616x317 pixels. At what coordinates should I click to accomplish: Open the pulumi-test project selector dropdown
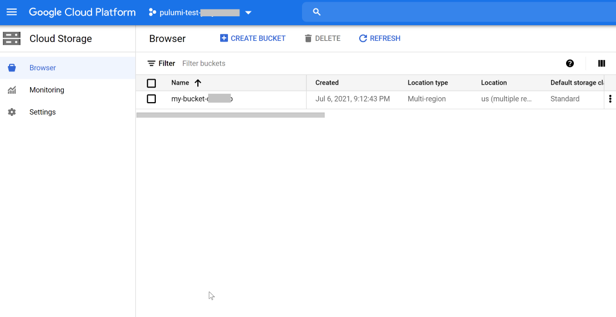[x=200, y=13]
